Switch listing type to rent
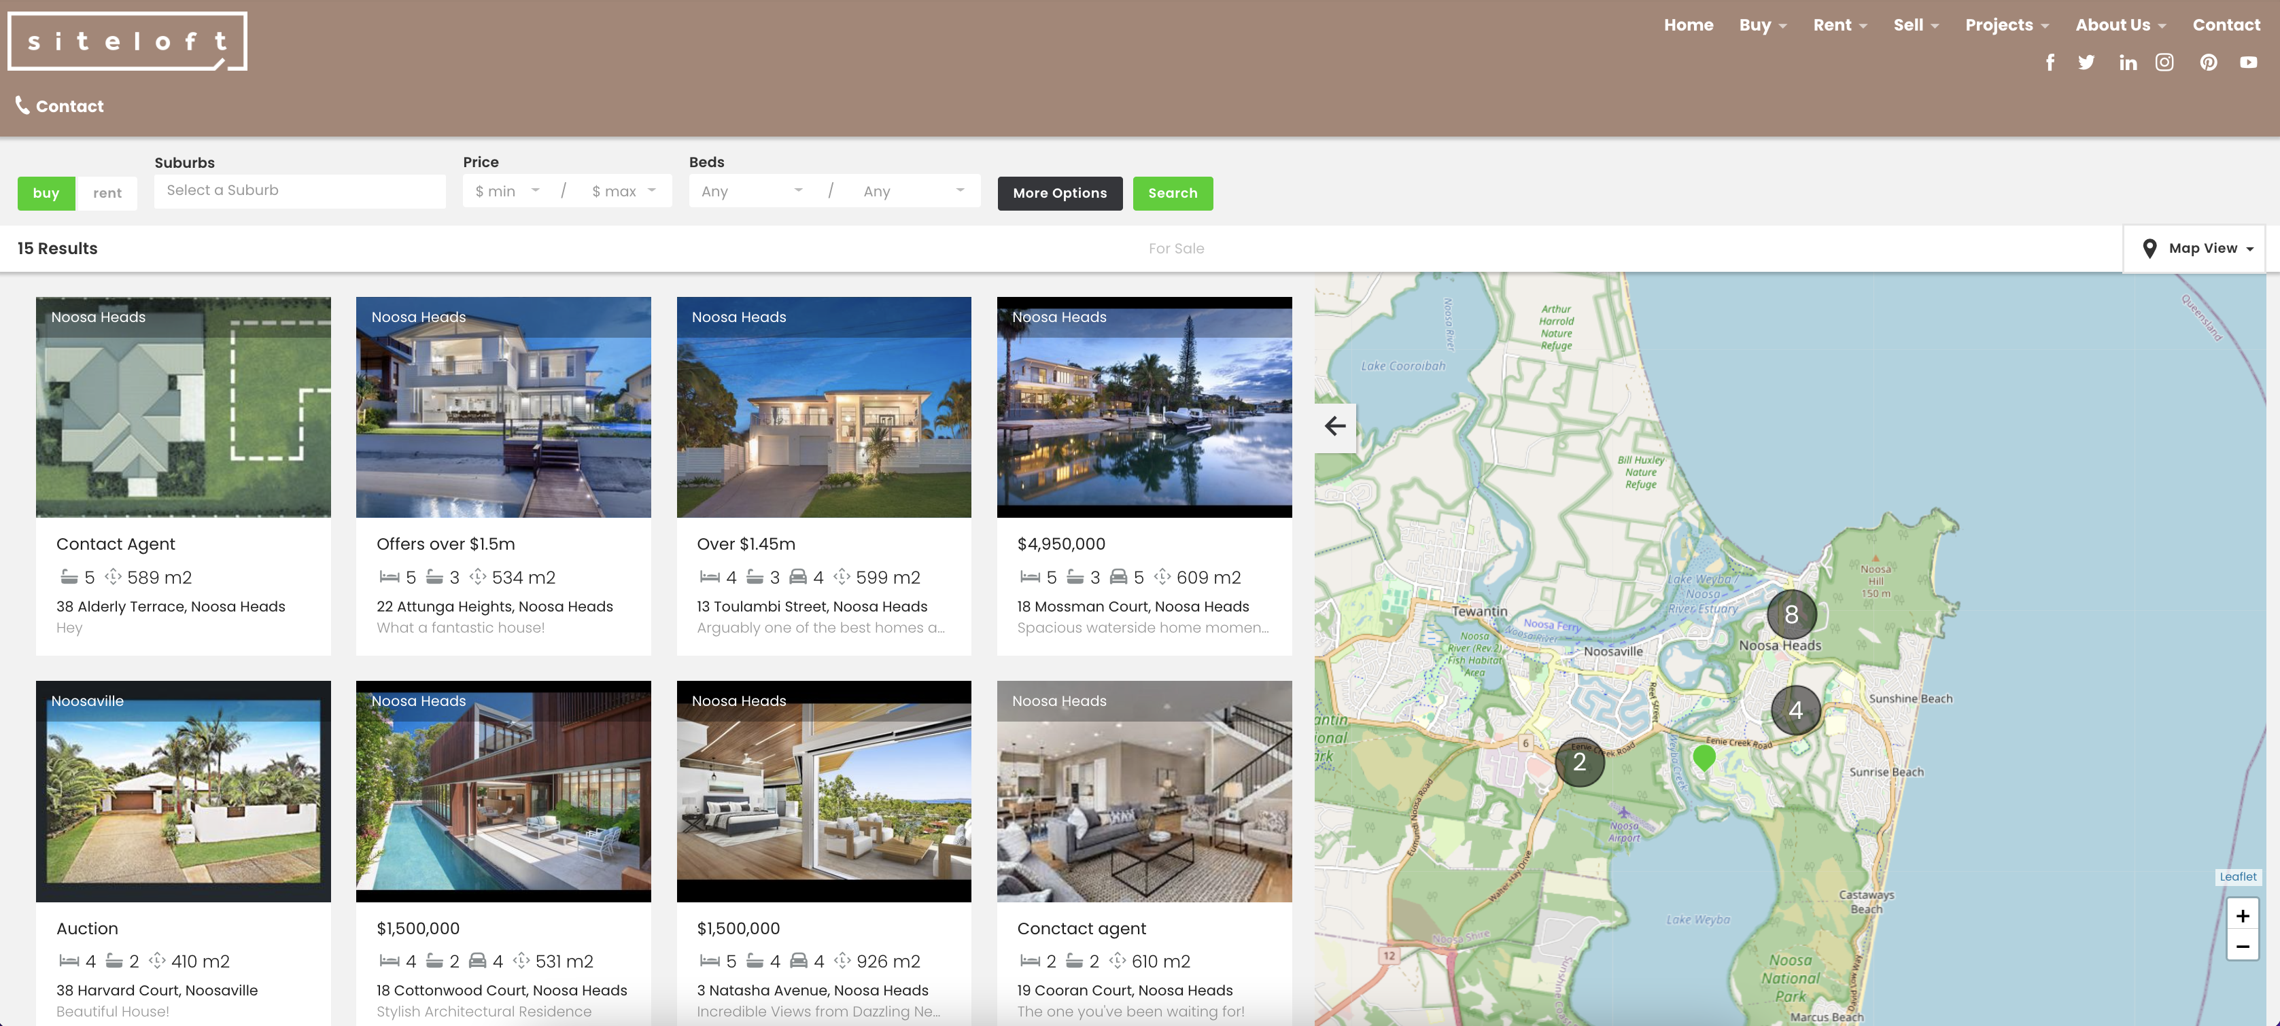The width and height of the screenshot is (2280, 1026). (x=107, y=193)
